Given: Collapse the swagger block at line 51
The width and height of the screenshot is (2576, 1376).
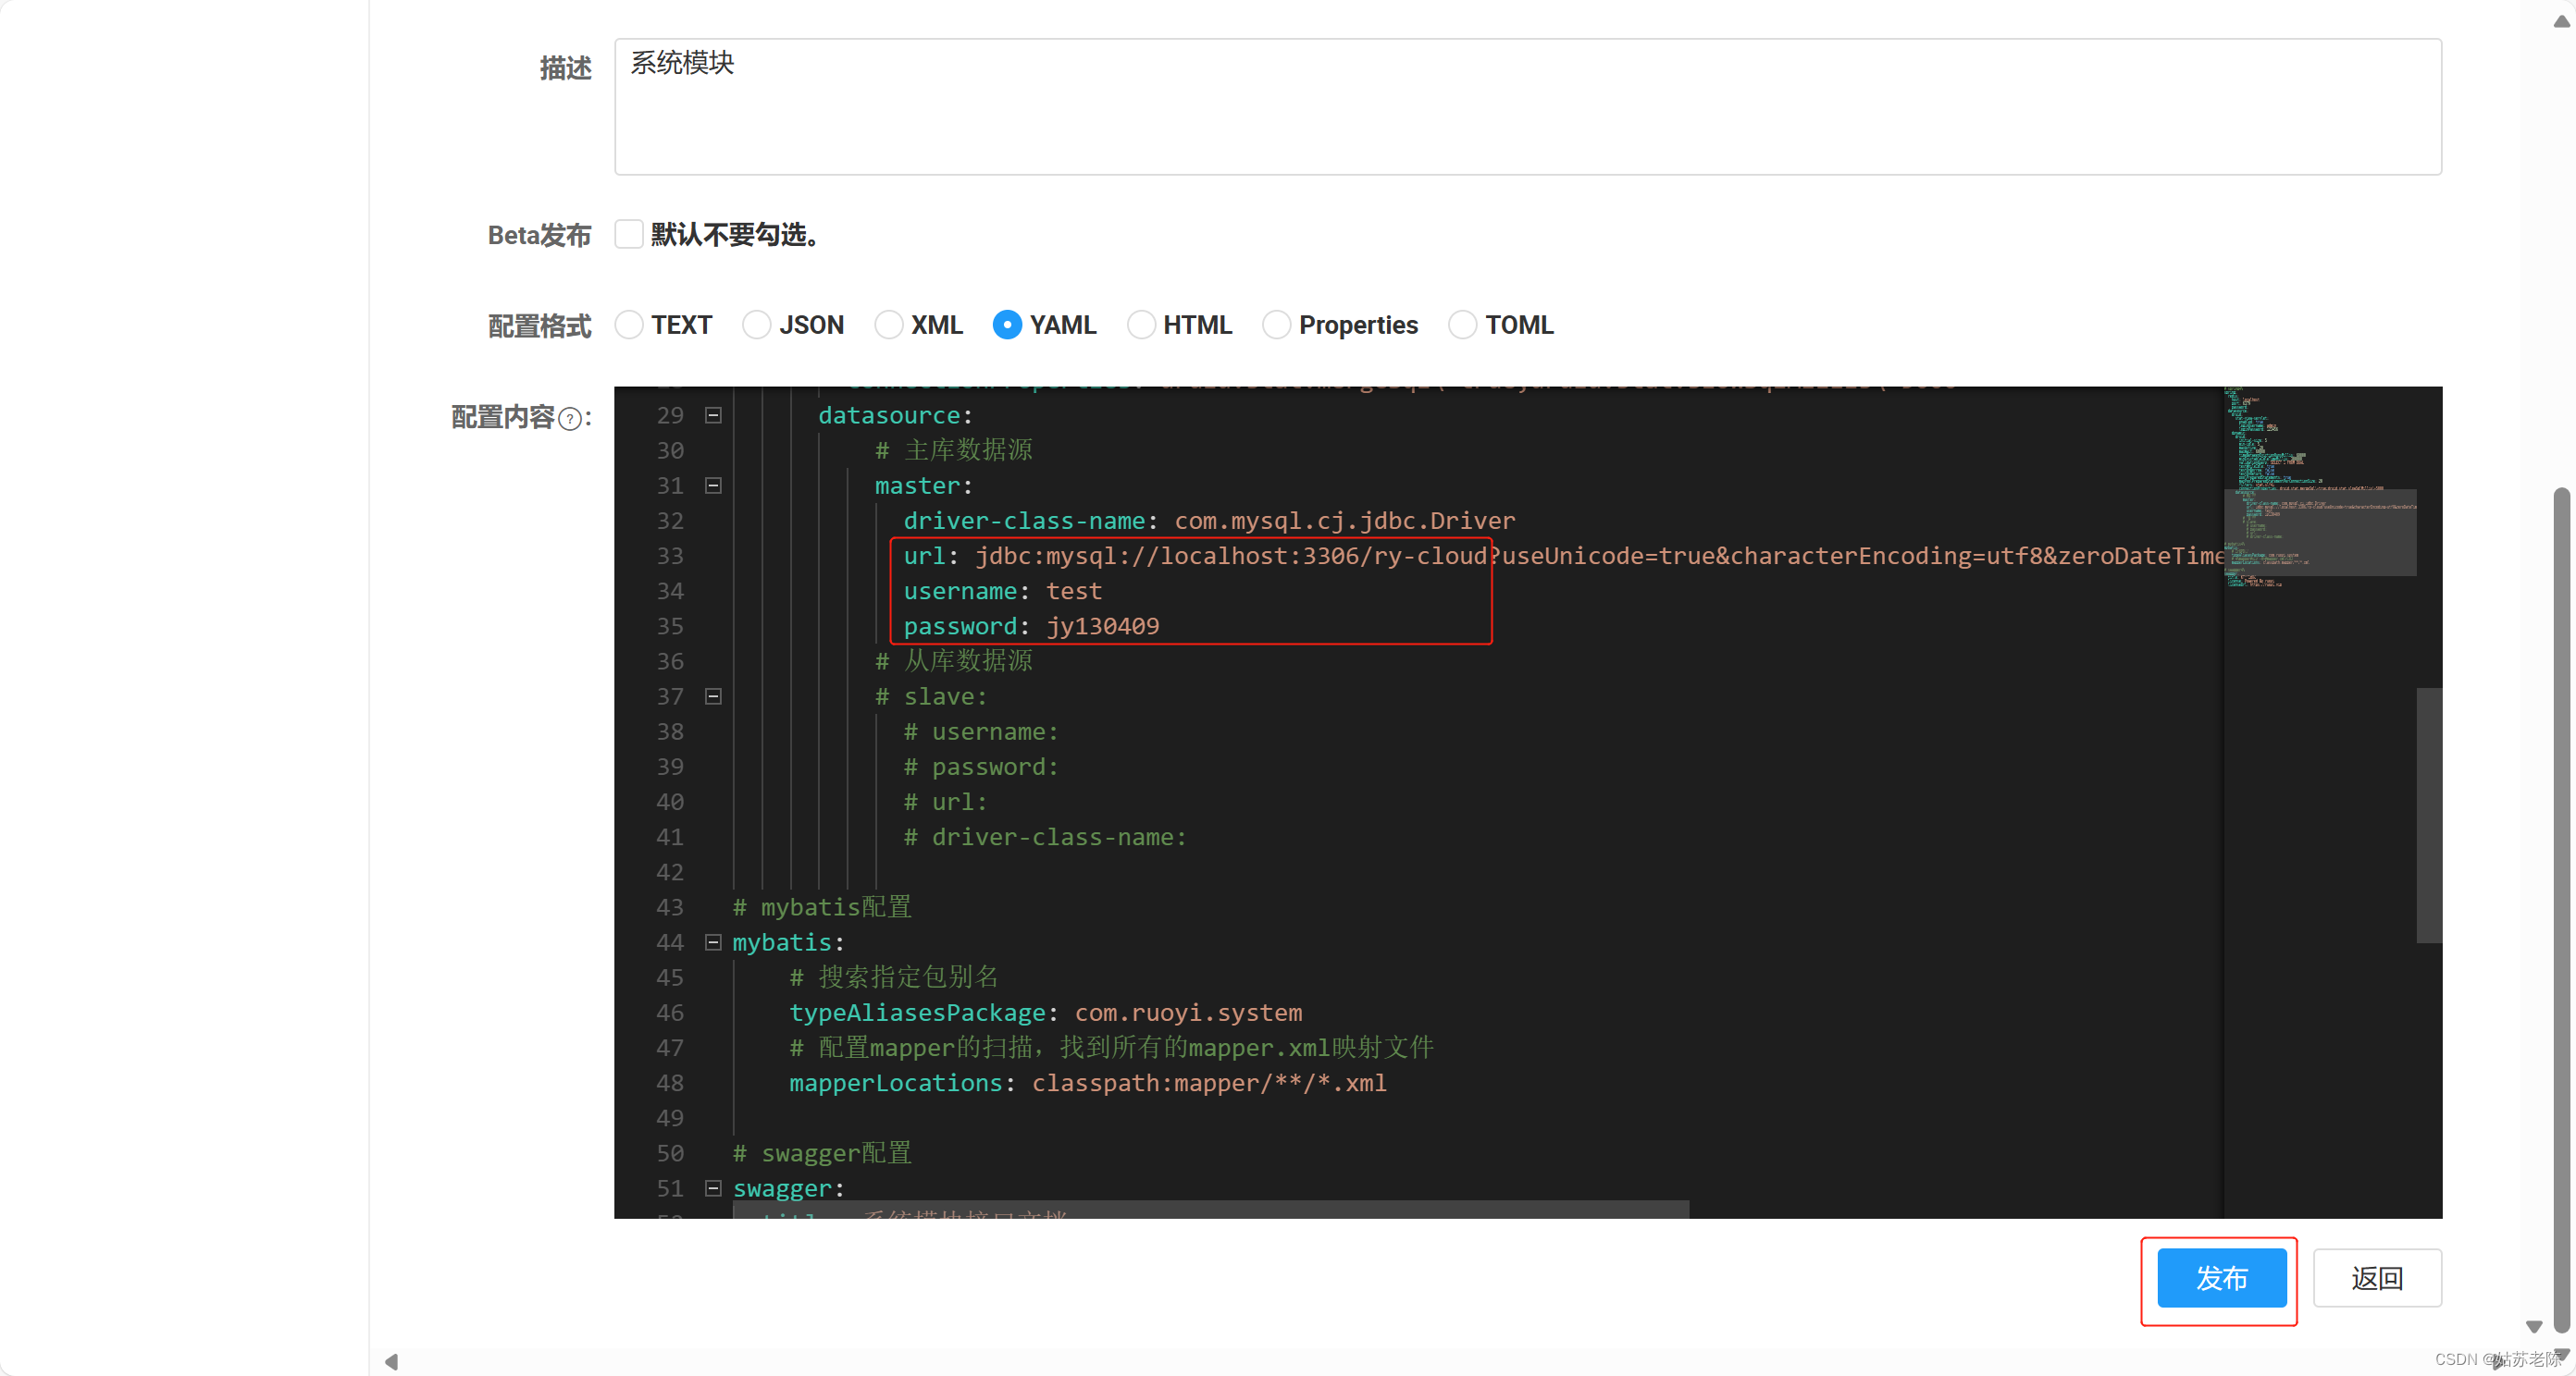Looking at the screenshot, I should [713, 1188].
